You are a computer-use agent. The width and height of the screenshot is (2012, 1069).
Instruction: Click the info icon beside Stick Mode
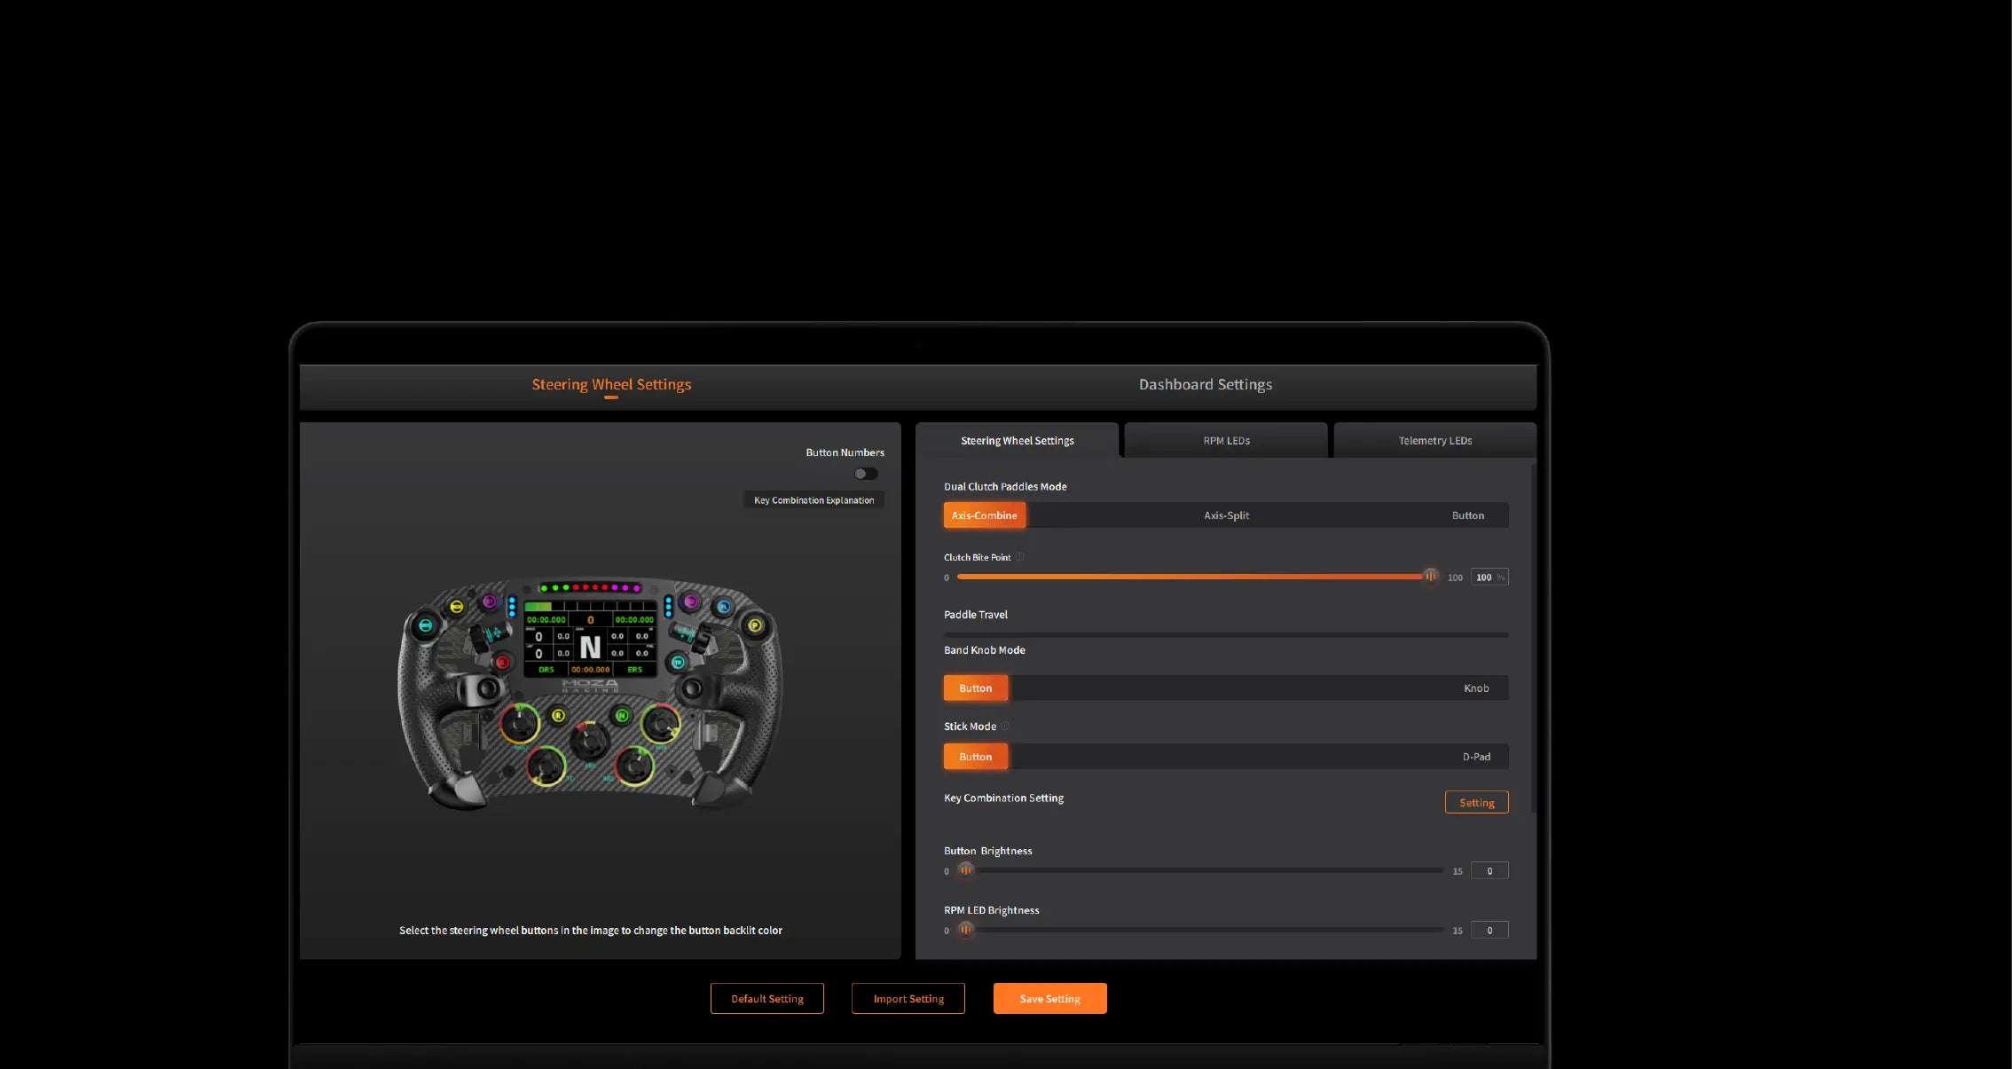(x=1005, y=726)
